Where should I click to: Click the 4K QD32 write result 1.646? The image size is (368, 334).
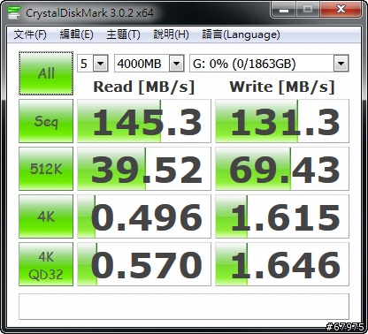coord(282,264)
